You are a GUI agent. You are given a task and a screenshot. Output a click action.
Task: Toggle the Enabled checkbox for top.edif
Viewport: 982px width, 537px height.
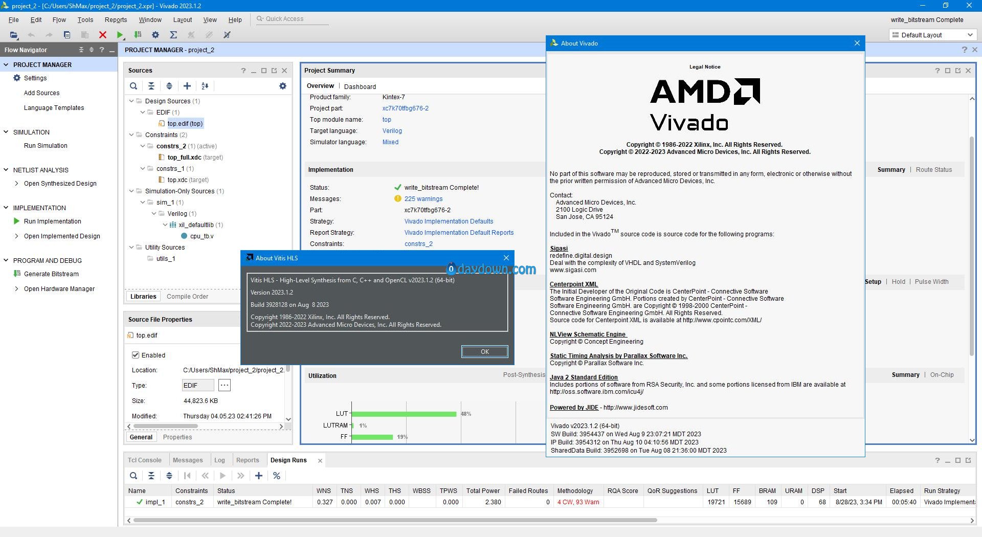136,355
